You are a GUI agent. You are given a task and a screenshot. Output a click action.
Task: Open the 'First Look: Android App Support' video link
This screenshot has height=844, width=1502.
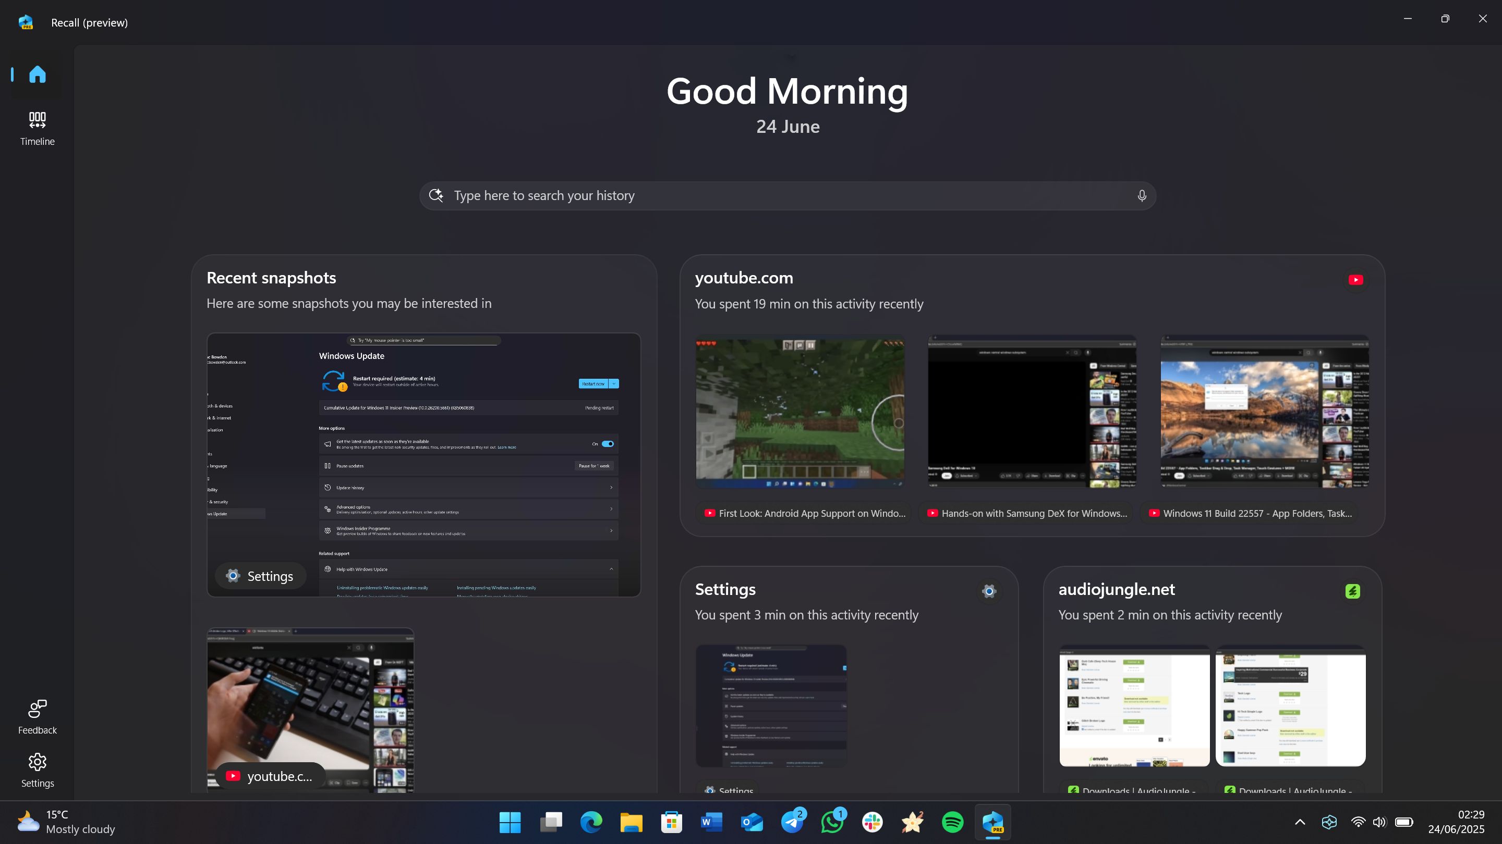pyautogui.click(x=805, y=513)
